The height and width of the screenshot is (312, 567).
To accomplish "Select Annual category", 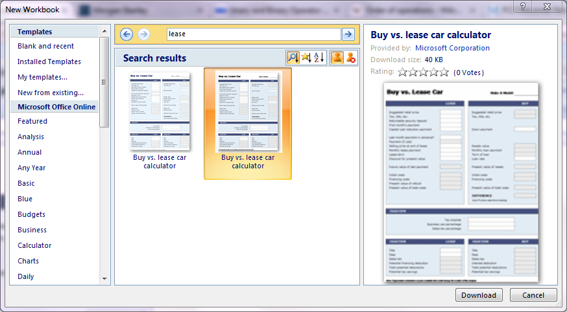I will (x=30, y=152).
